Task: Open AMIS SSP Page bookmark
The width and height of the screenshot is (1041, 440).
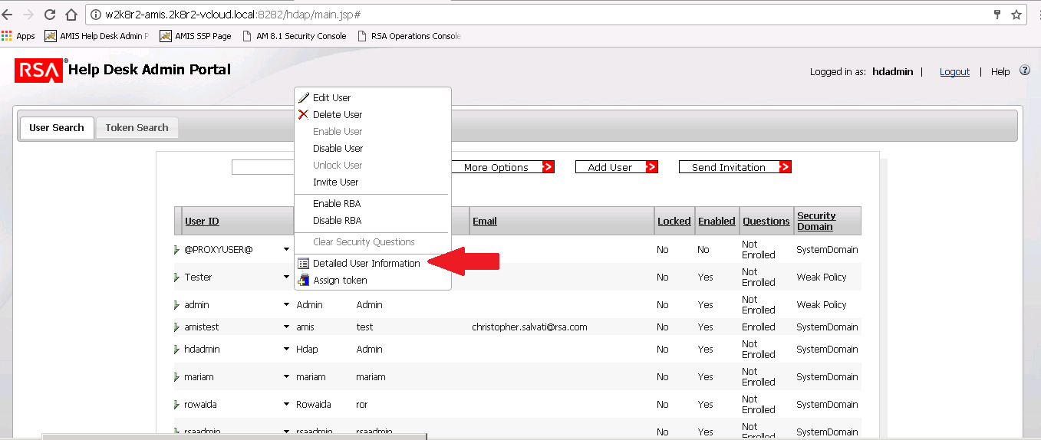Action: point(196,36)
